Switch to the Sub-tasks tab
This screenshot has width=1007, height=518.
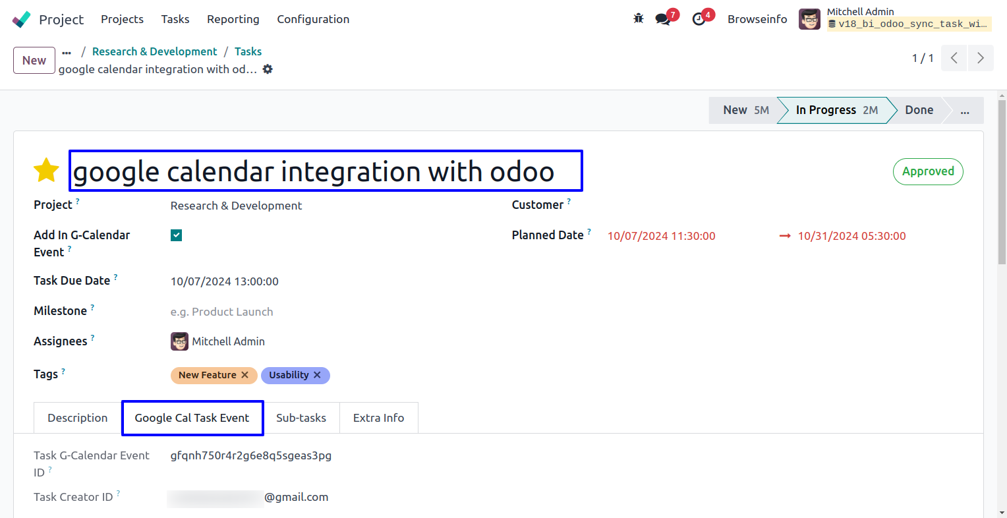point(301,418)
